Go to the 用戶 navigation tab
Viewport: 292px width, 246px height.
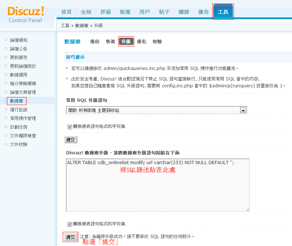pos(145,12)
